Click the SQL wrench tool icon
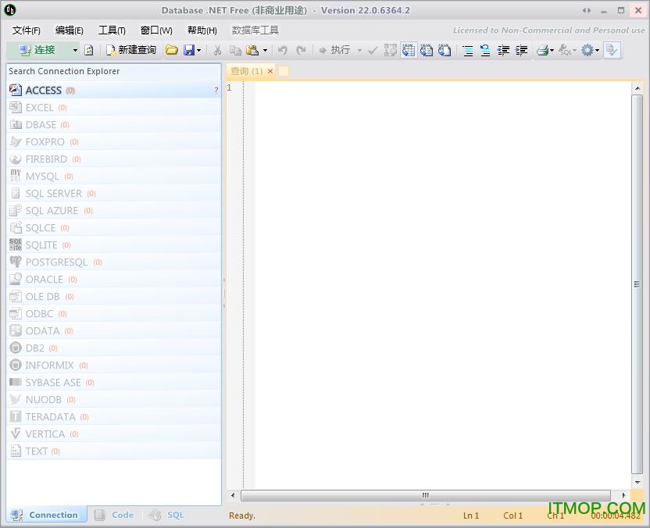Screen dimensions: 650x528 [565, 50]
